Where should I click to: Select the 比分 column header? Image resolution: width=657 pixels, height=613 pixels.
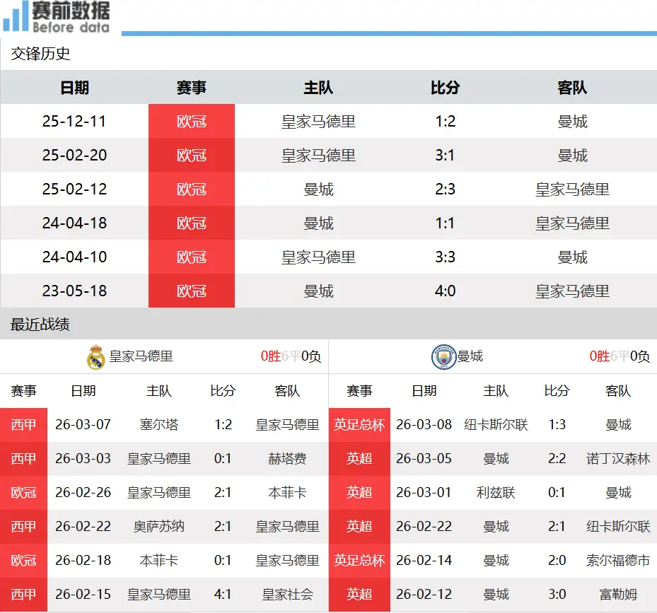pos(445,88)
